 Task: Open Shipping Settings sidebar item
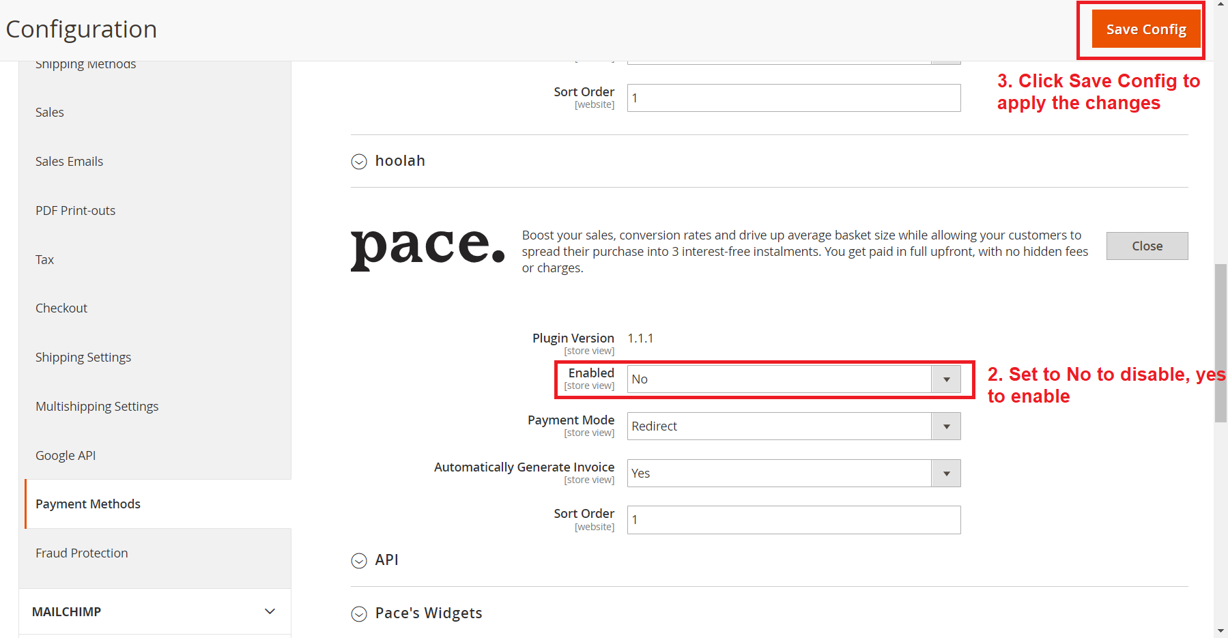coord(83,358)
